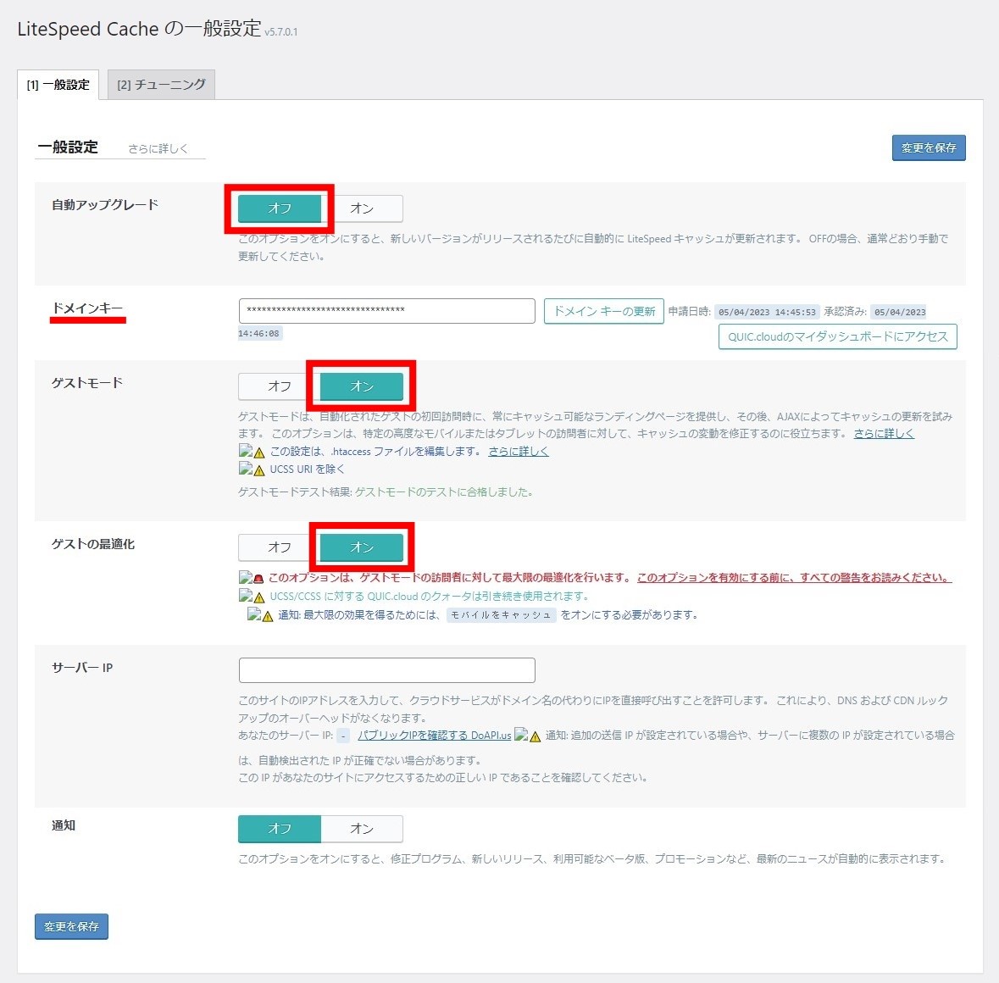Set 通知 to オン
Image resolution: width=999 pixels, height=983 pixels.
362,829
